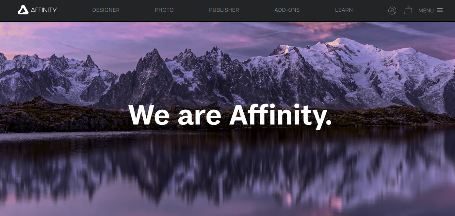Image resolution: width=455 pixels, height=216 pixels.
Task: Visit the LEARN section
Action: (344, 10)
